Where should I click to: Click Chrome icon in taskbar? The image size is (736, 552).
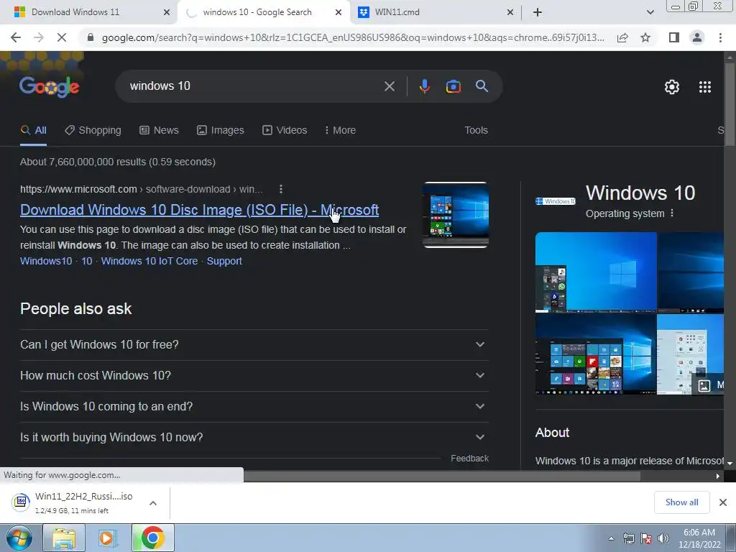tap(152, 538)
